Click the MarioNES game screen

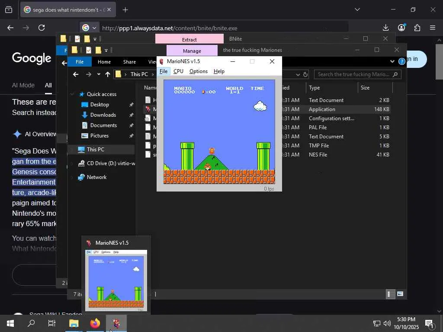click(219, 132)
